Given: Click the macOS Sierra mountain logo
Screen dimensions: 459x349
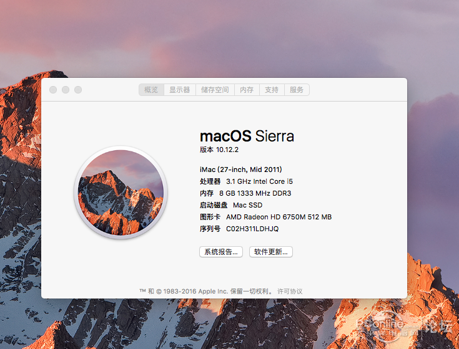Looking at the screenshot, I should pyautogui.click(x=121, y=193).
